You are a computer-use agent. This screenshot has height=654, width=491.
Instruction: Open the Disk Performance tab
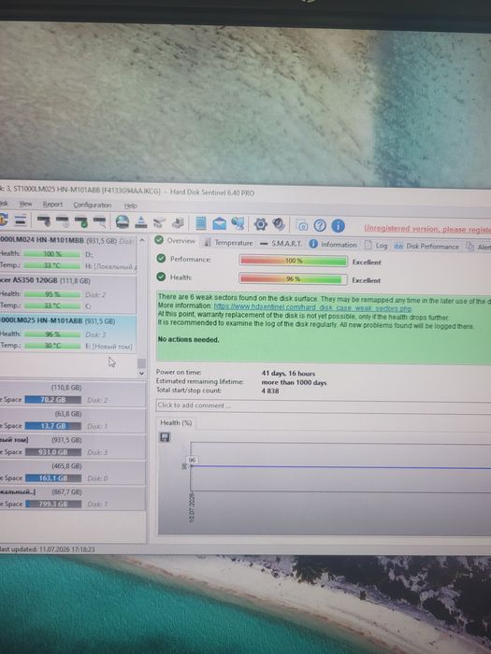tap(426, 246)
